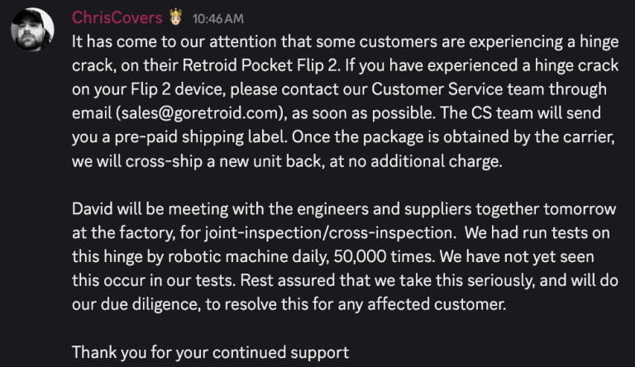Click the words "Retroid Pocket Flip 2"
Screen dimensions: 635x367
coord(260,65)
